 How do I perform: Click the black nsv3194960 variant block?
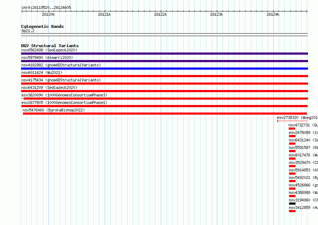pyautogui.click(x=292, y=204)
